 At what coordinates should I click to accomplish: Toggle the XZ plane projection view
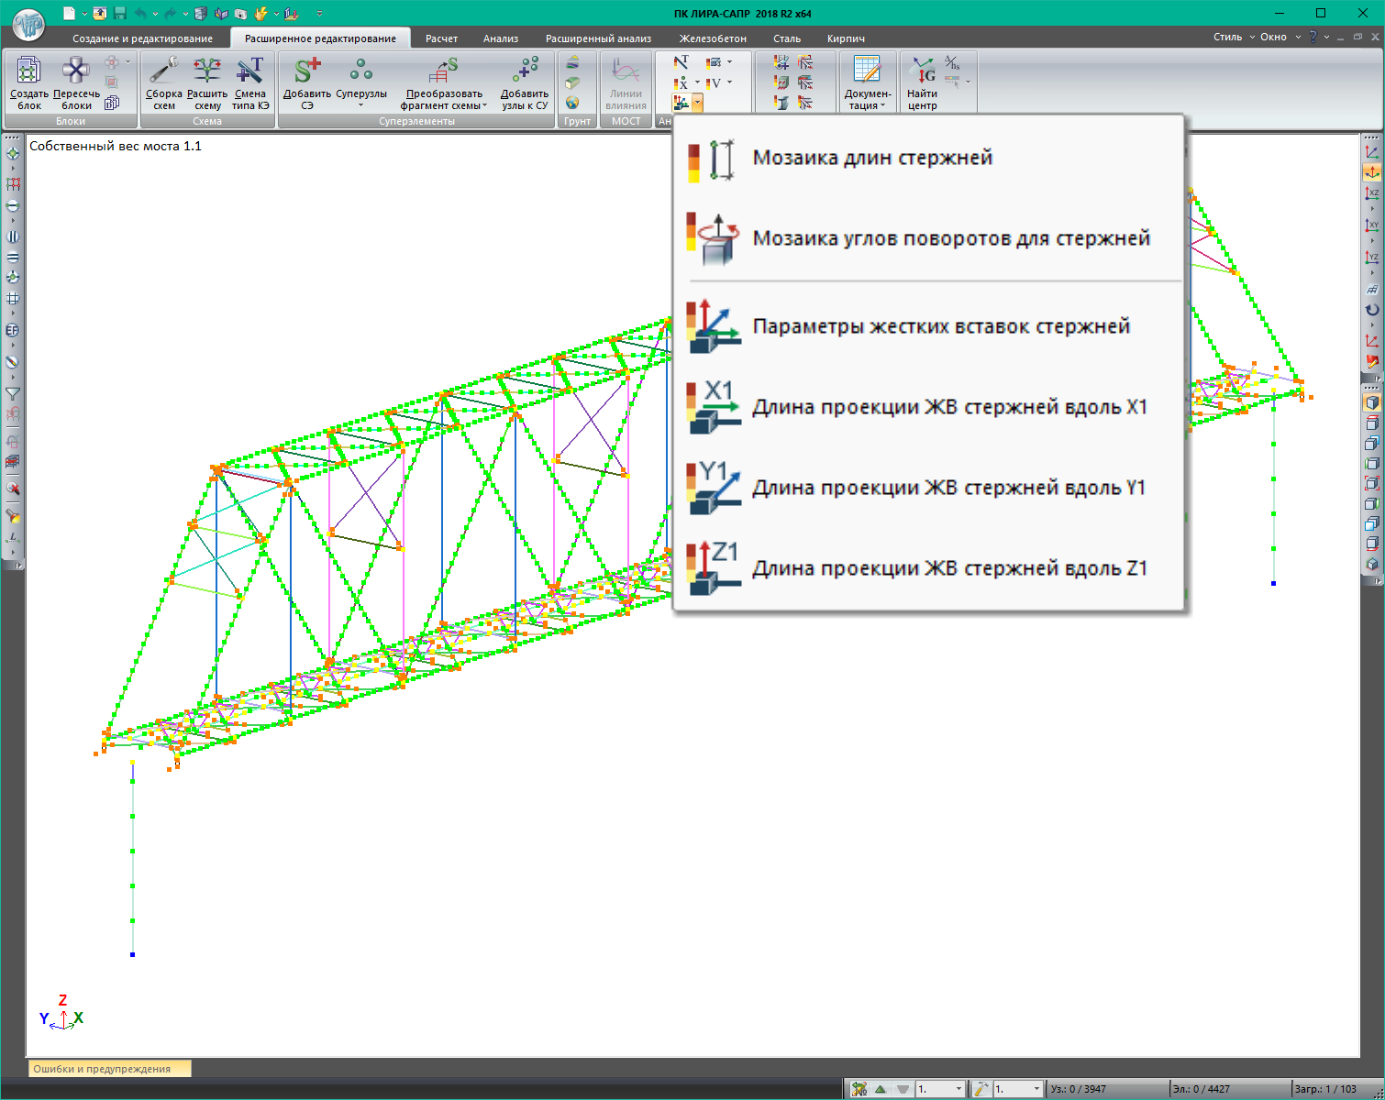1372,192
